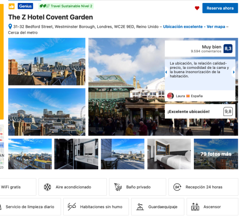
Task: Click the shower Baño privado icon
Action: click(118, 187)
